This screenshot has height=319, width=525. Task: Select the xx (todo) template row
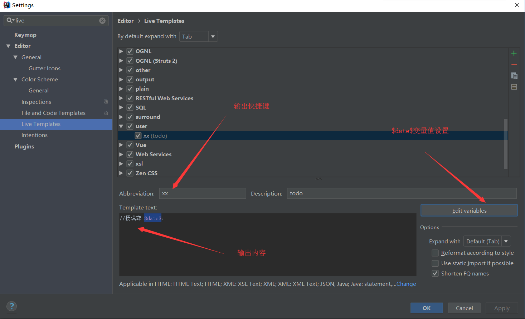[313, 136]
